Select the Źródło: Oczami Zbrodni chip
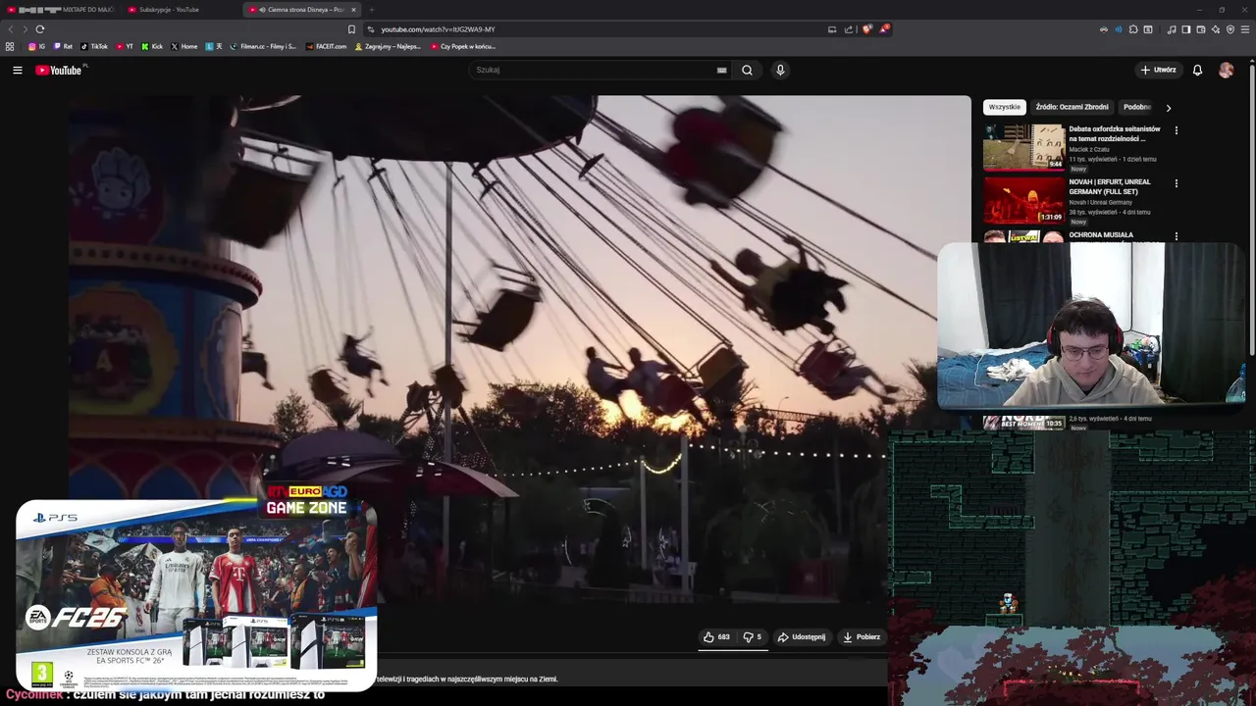The width and height of the screenshot is (1256, 706). [1072, 107]
